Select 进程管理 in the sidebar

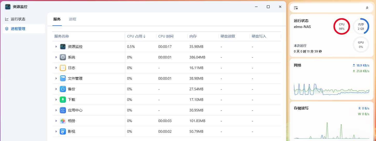point(18,29)
